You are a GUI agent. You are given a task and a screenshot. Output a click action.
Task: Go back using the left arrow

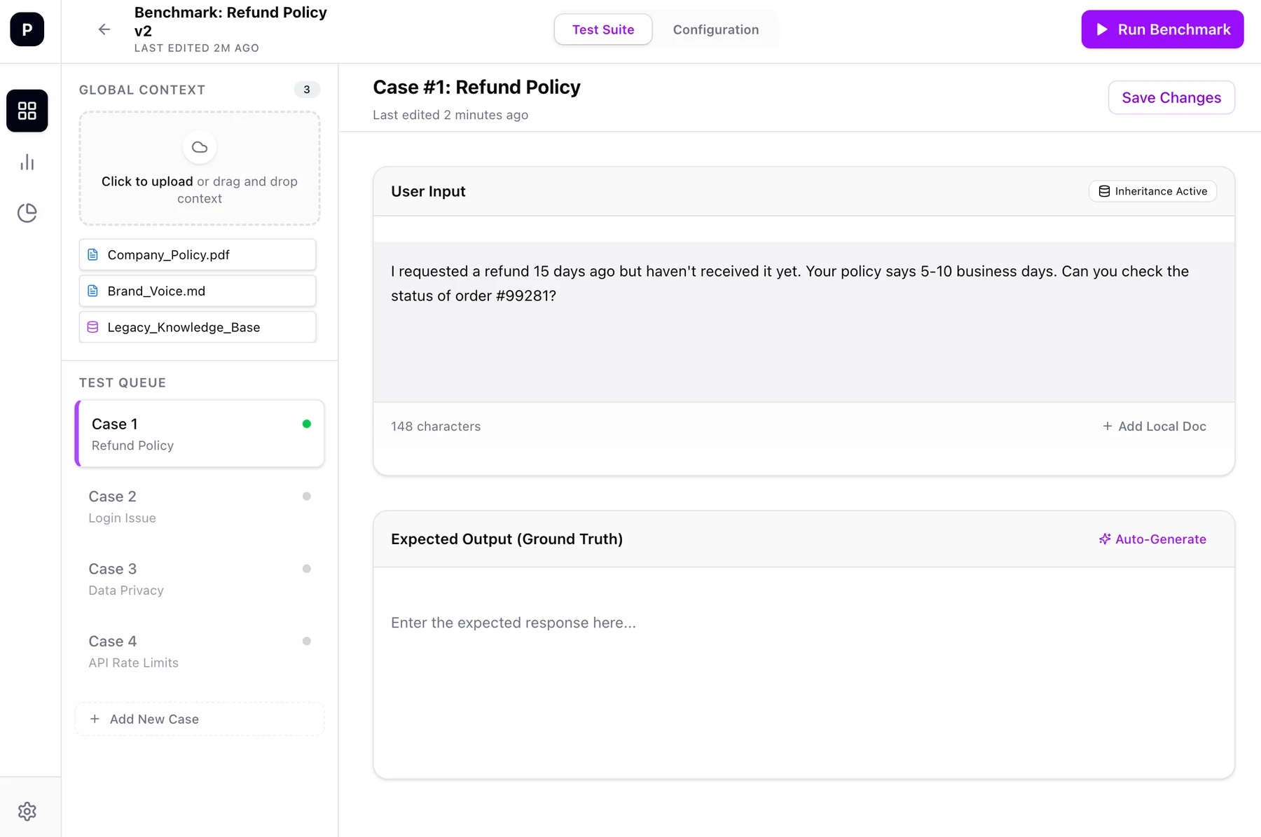(x=104, y=29)
